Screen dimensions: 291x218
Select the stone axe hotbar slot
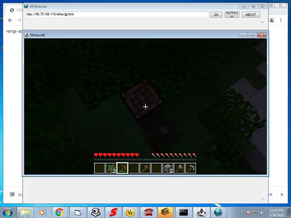(x=180, y=168)
